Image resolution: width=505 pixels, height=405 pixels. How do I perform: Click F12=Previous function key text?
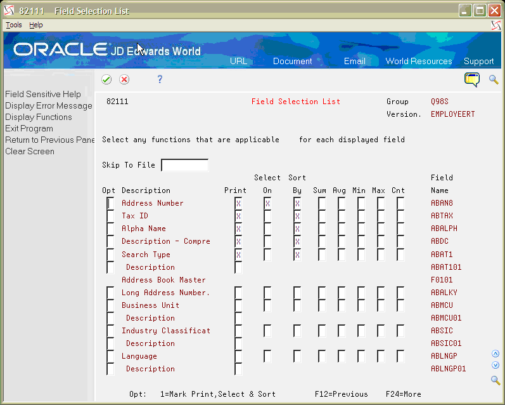[x=342, y=394]
